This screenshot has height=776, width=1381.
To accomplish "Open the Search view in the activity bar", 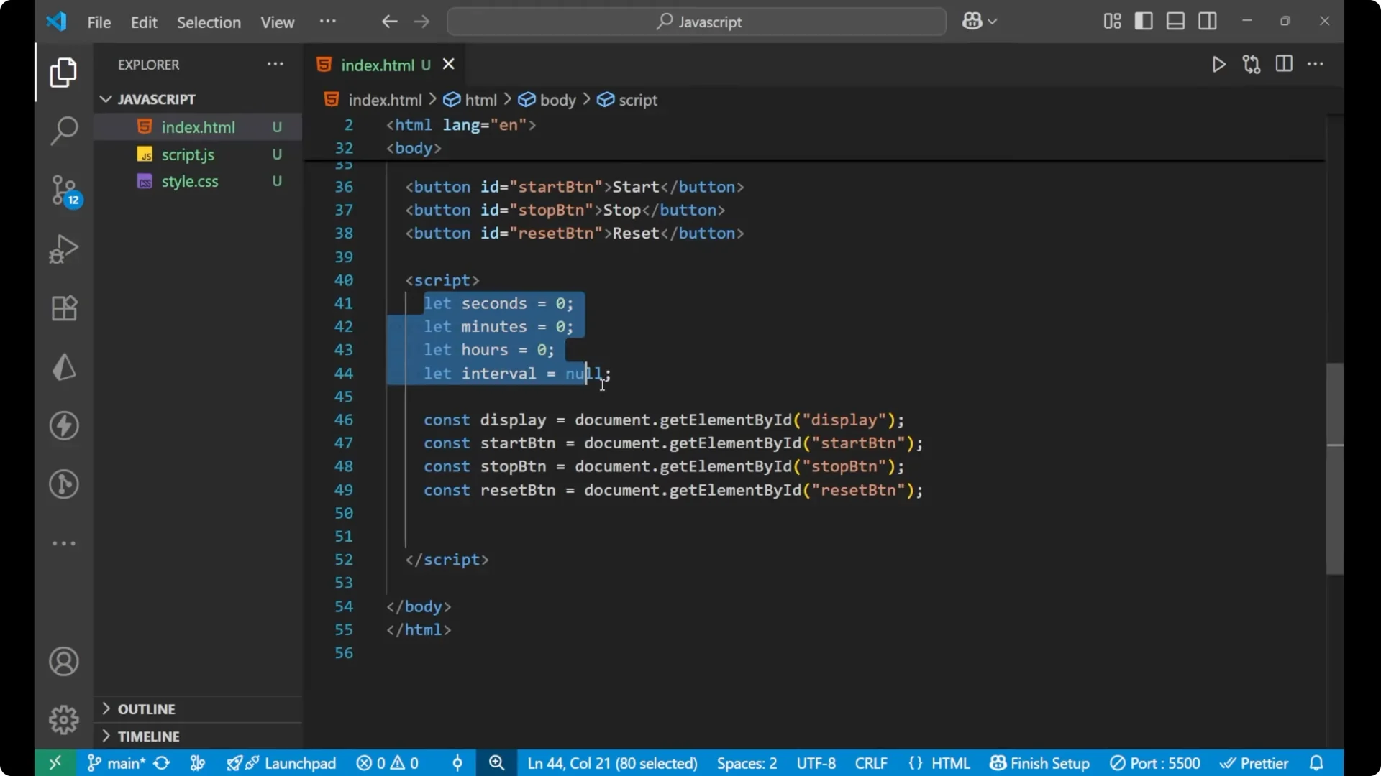I will point(64,131).
